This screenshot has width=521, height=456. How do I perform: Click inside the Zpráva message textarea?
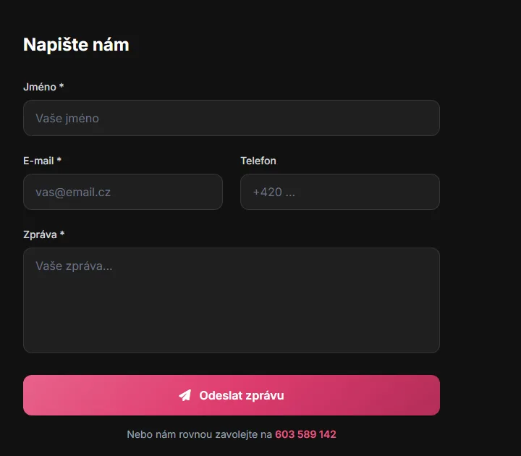click(232, 300)
